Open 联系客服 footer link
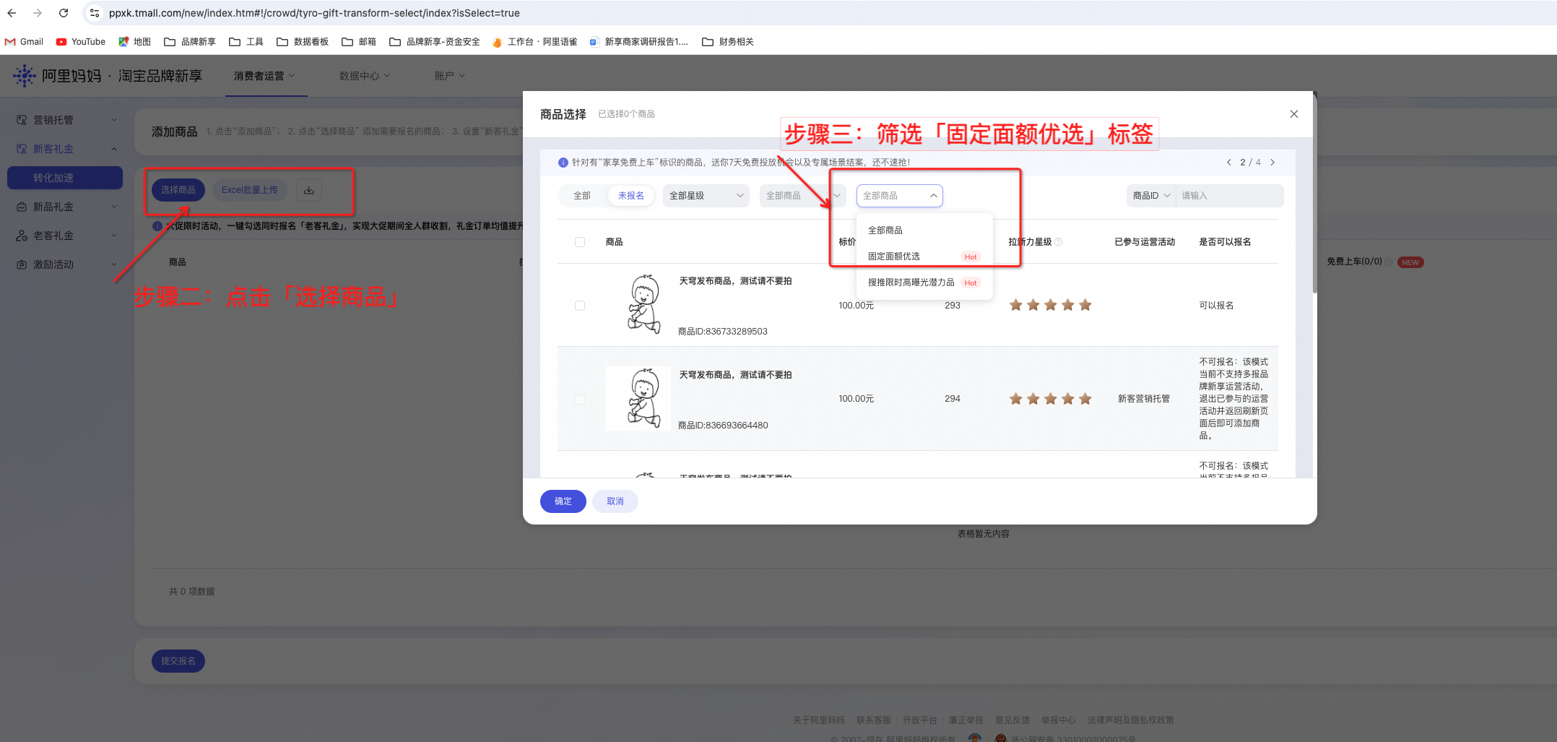Image resolution: width=1557 pixels, height=742 pixels. [x=874, y=720]
